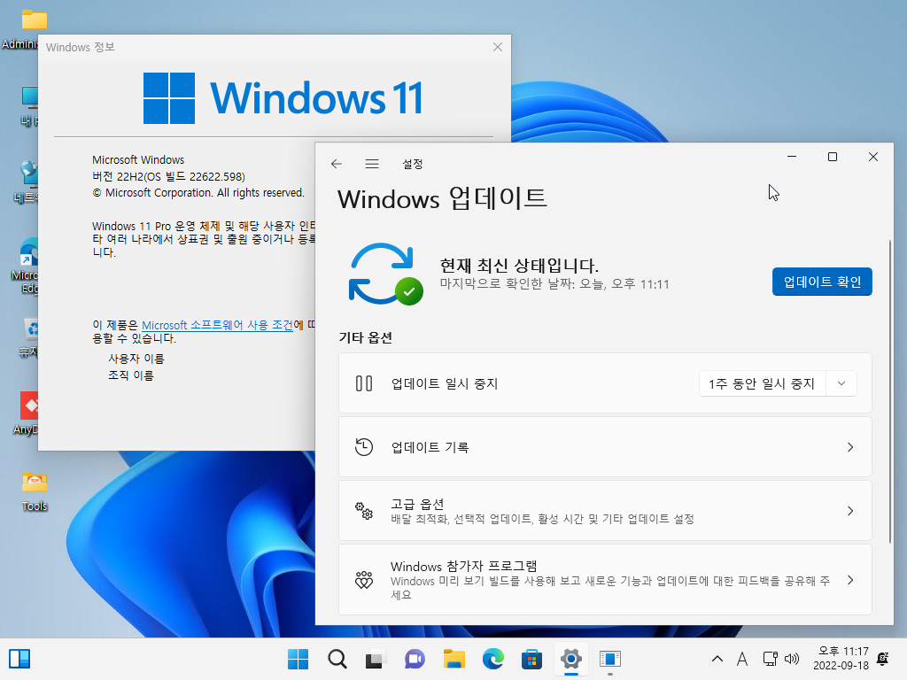Open the 업데이트 기록 row
This screenshot has height=680, width=907.
click(605, 447)
